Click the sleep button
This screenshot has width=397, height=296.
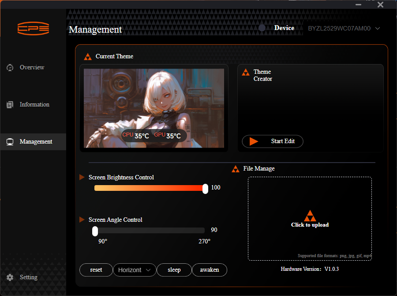(174, 270)
